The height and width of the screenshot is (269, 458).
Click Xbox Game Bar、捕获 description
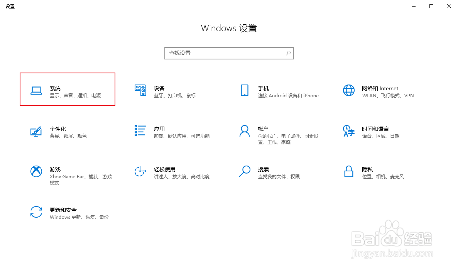pyautogui.click(x=81, y=179)
